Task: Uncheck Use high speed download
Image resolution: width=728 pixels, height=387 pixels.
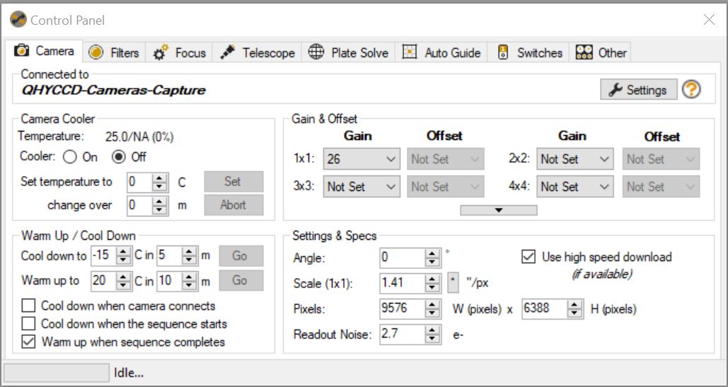Action: pos(528,257)
